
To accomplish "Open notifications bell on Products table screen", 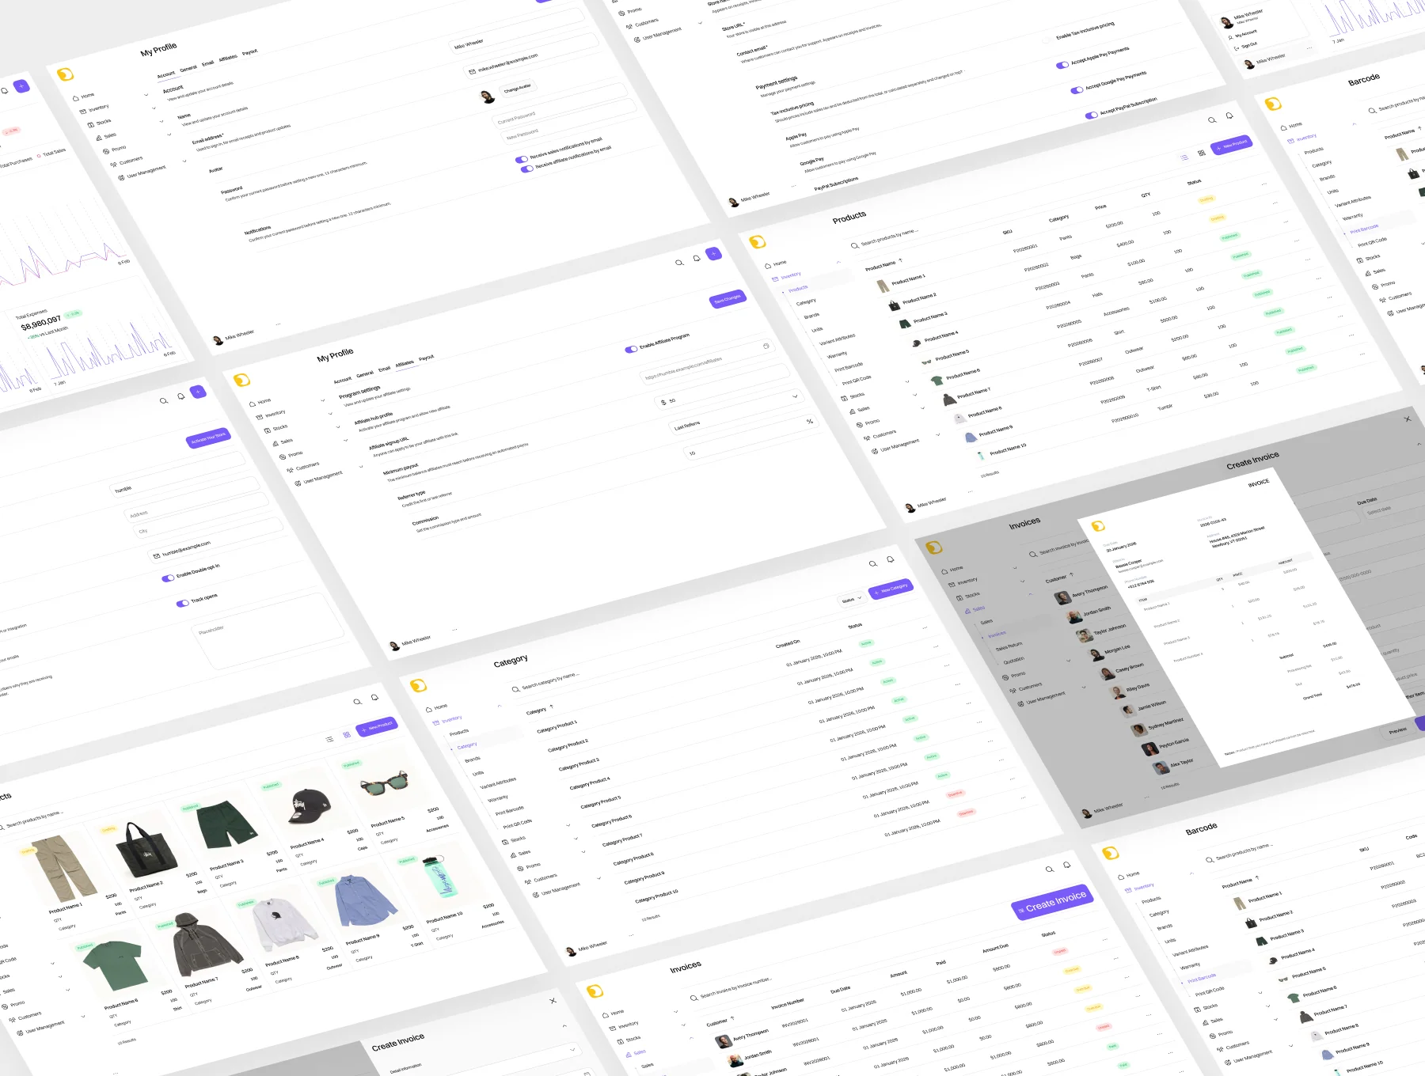I will coord(1229,116).
